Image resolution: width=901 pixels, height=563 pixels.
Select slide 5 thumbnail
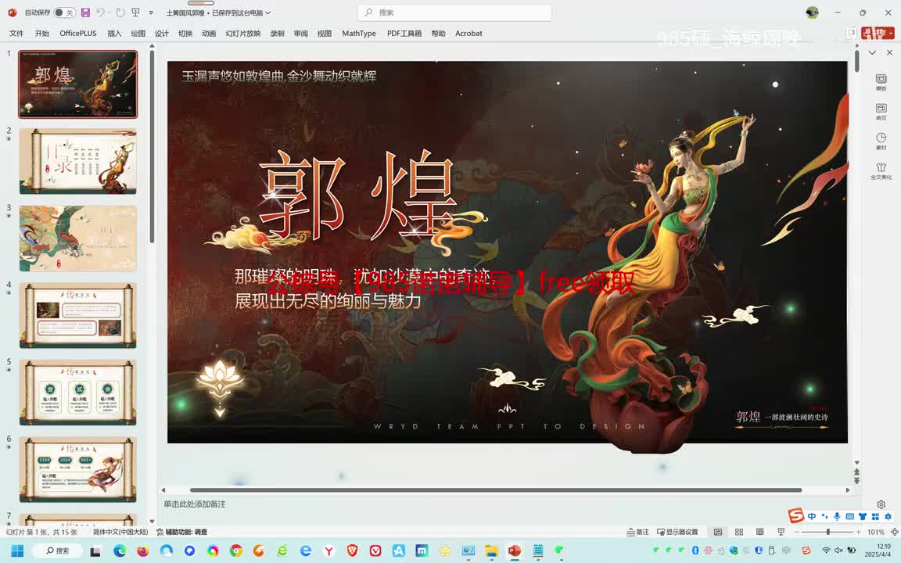pyautogui.click(x=78, y=393)
